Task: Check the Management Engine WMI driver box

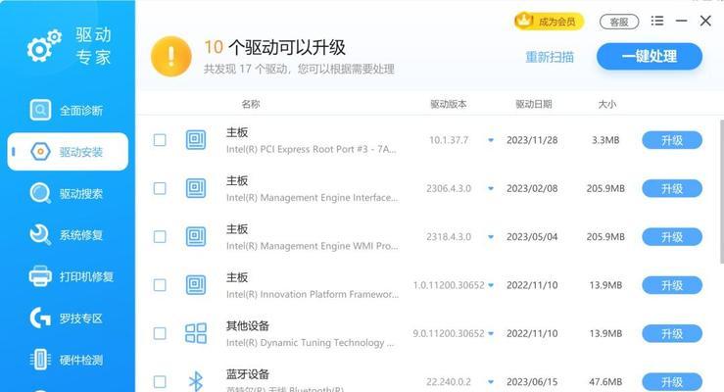Action: (160, 237)
